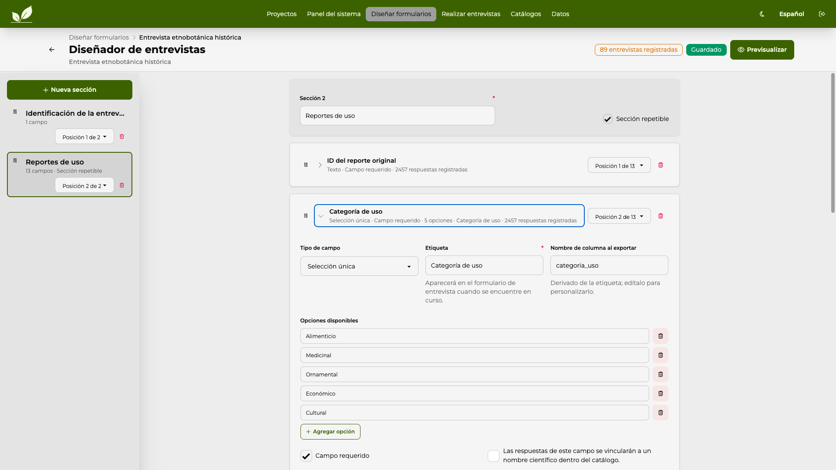Enable linking responses to scientific name catalog
The height and width of the screenshot is (470, 836).
[493, 456]
